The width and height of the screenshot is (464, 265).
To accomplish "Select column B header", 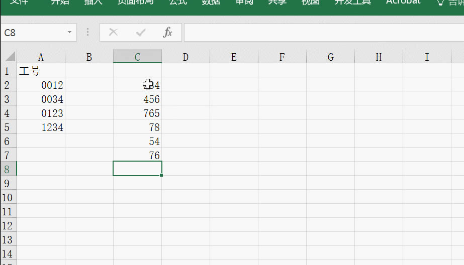I will click(x=89, y=57).
